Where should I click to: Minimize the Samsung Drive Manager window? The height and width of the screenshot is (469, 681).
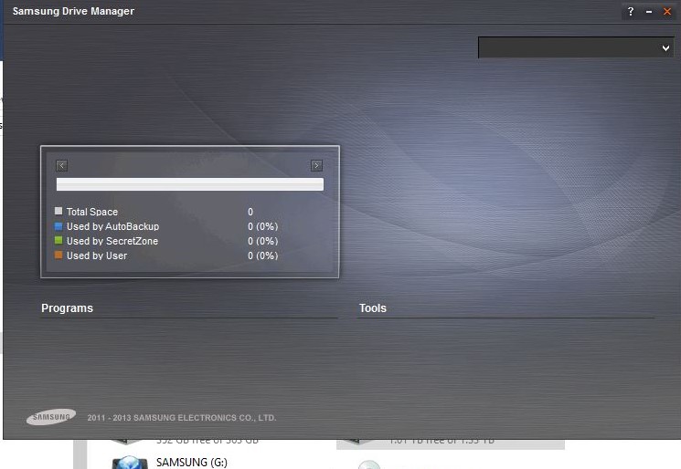pos(649,12)
